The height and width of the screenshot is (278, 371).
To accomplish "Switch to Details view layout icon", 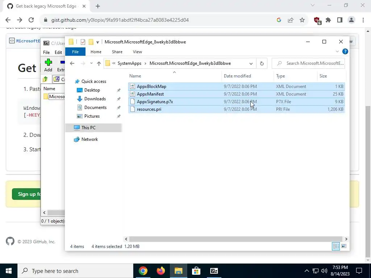I will pos(336,246).
